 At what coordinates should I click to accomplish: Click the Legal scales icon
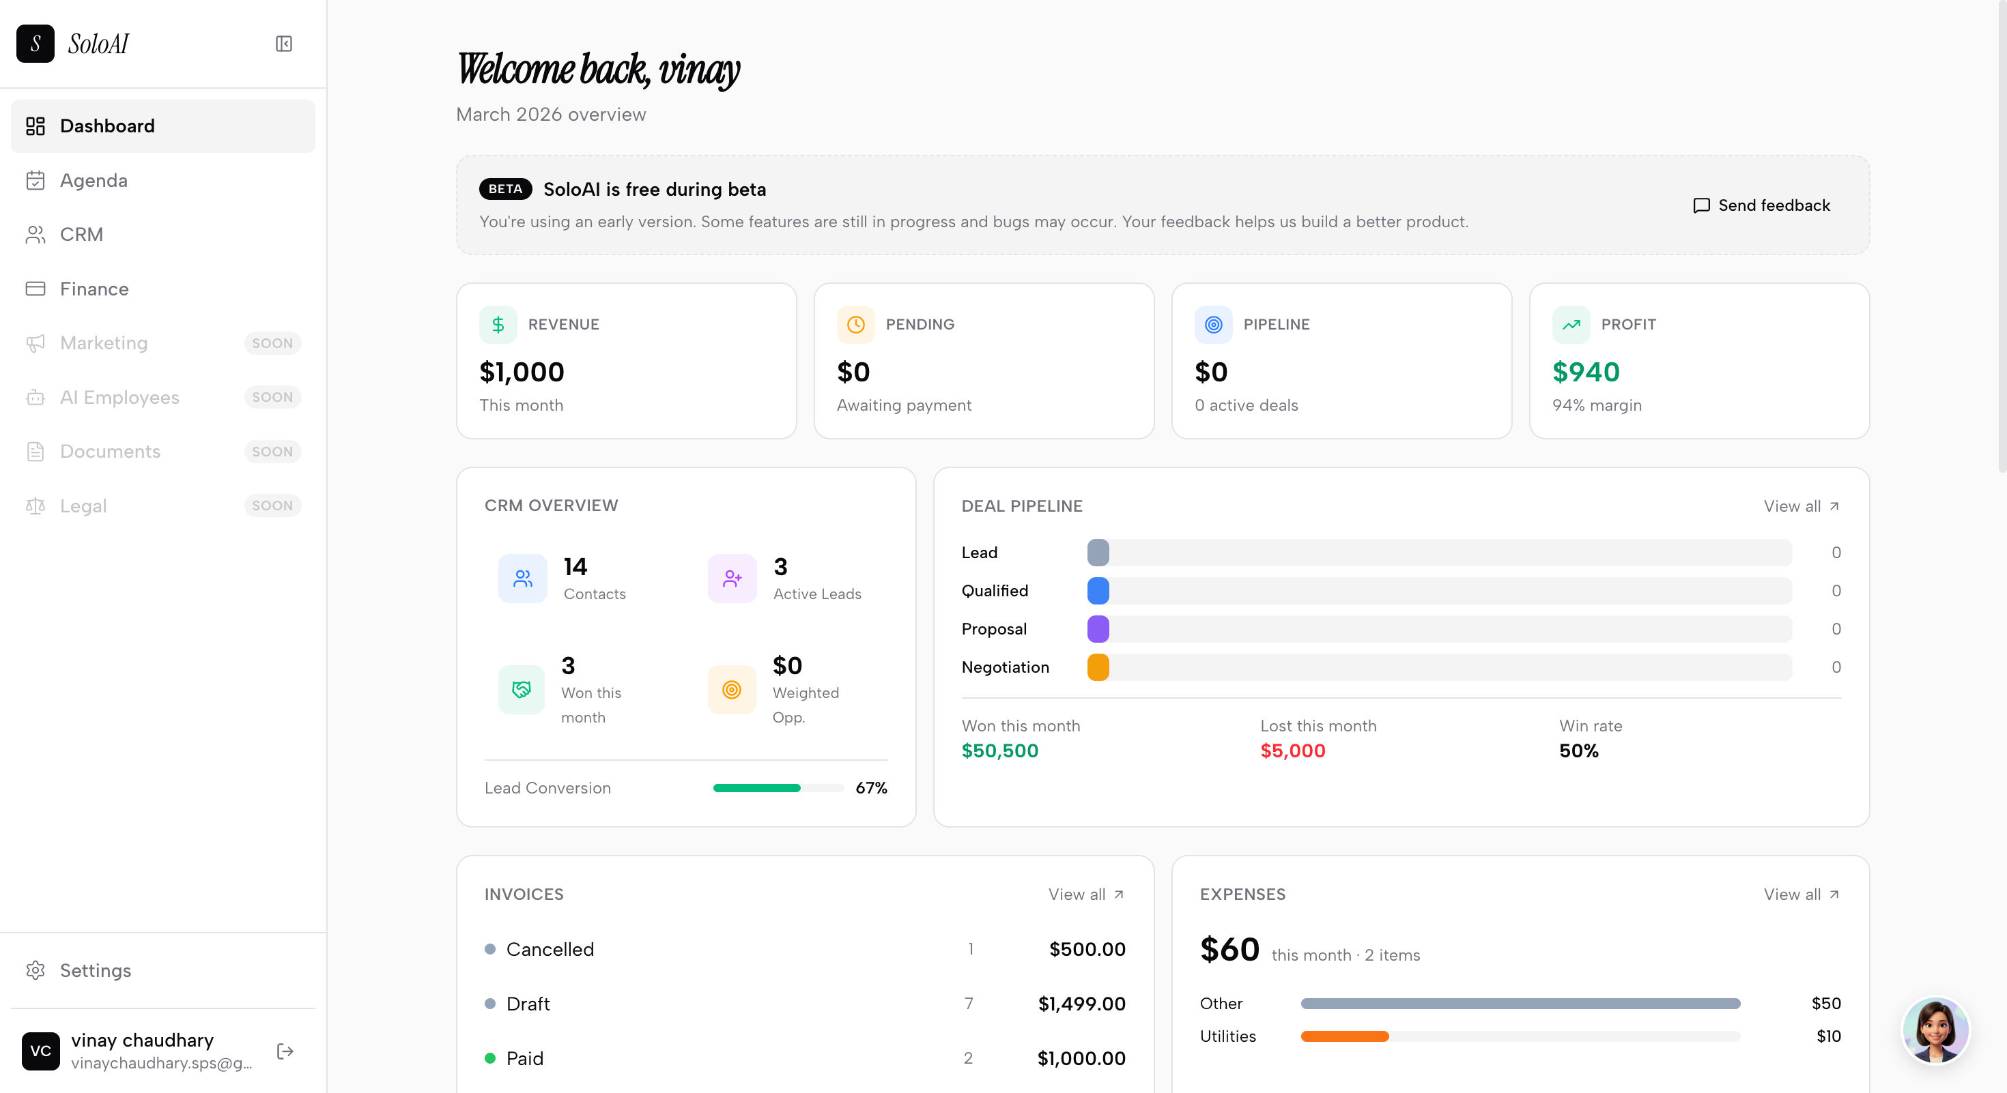35,506
